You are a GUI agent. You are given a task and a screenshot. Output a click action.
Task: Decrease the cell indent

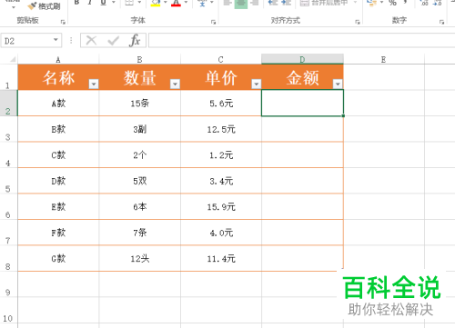(273, 3)
